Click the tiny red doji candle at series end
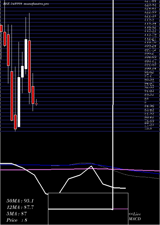This screenshot has height=225, width=160. click(x=36, y=104)
